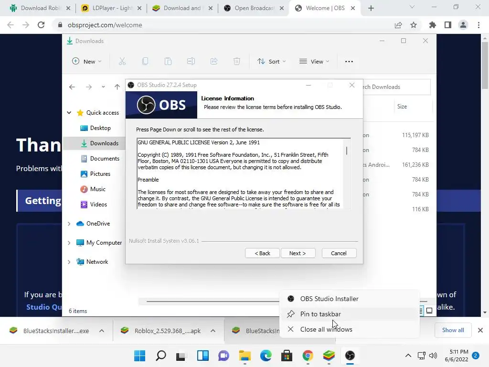Open a new Chrome tab
Screen dimensions: 489x367
[371, 8]
